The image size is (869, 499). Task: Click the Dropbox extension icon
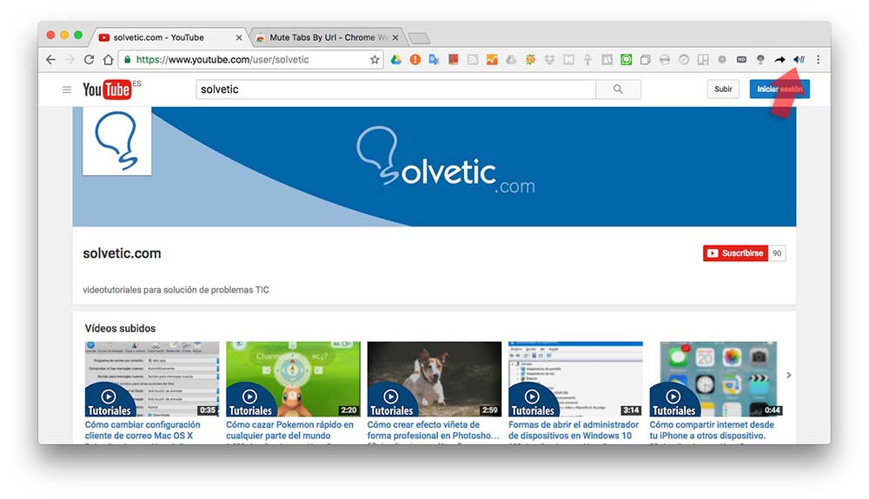click(x=549, y=60)
